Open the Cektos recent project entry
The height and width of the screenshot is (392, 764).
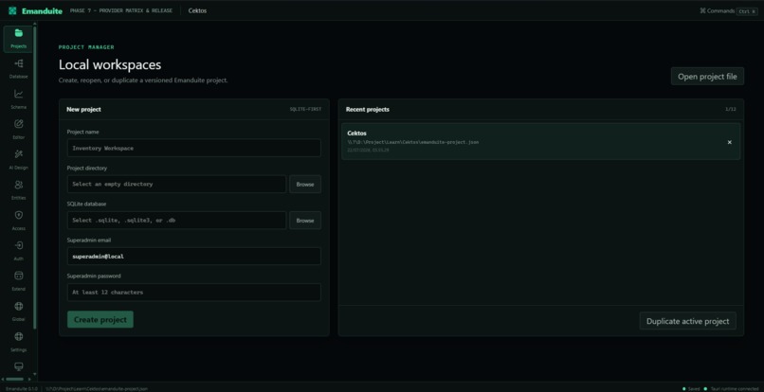click(x=541, y=141)
